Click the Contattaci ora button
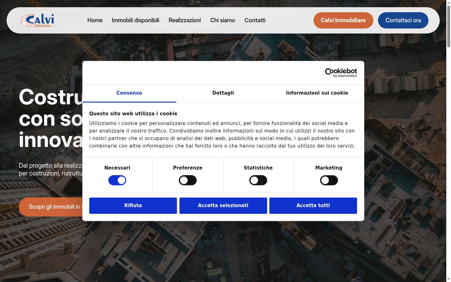The height and width of the screenshot is (282, 451). tap(403, 20)
